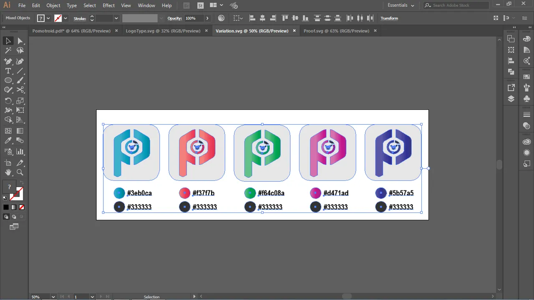The image size is (534, 300).
Task: Open stroke color dropdown in control bar
Action: pyautogui.click(x=65, y=18)
